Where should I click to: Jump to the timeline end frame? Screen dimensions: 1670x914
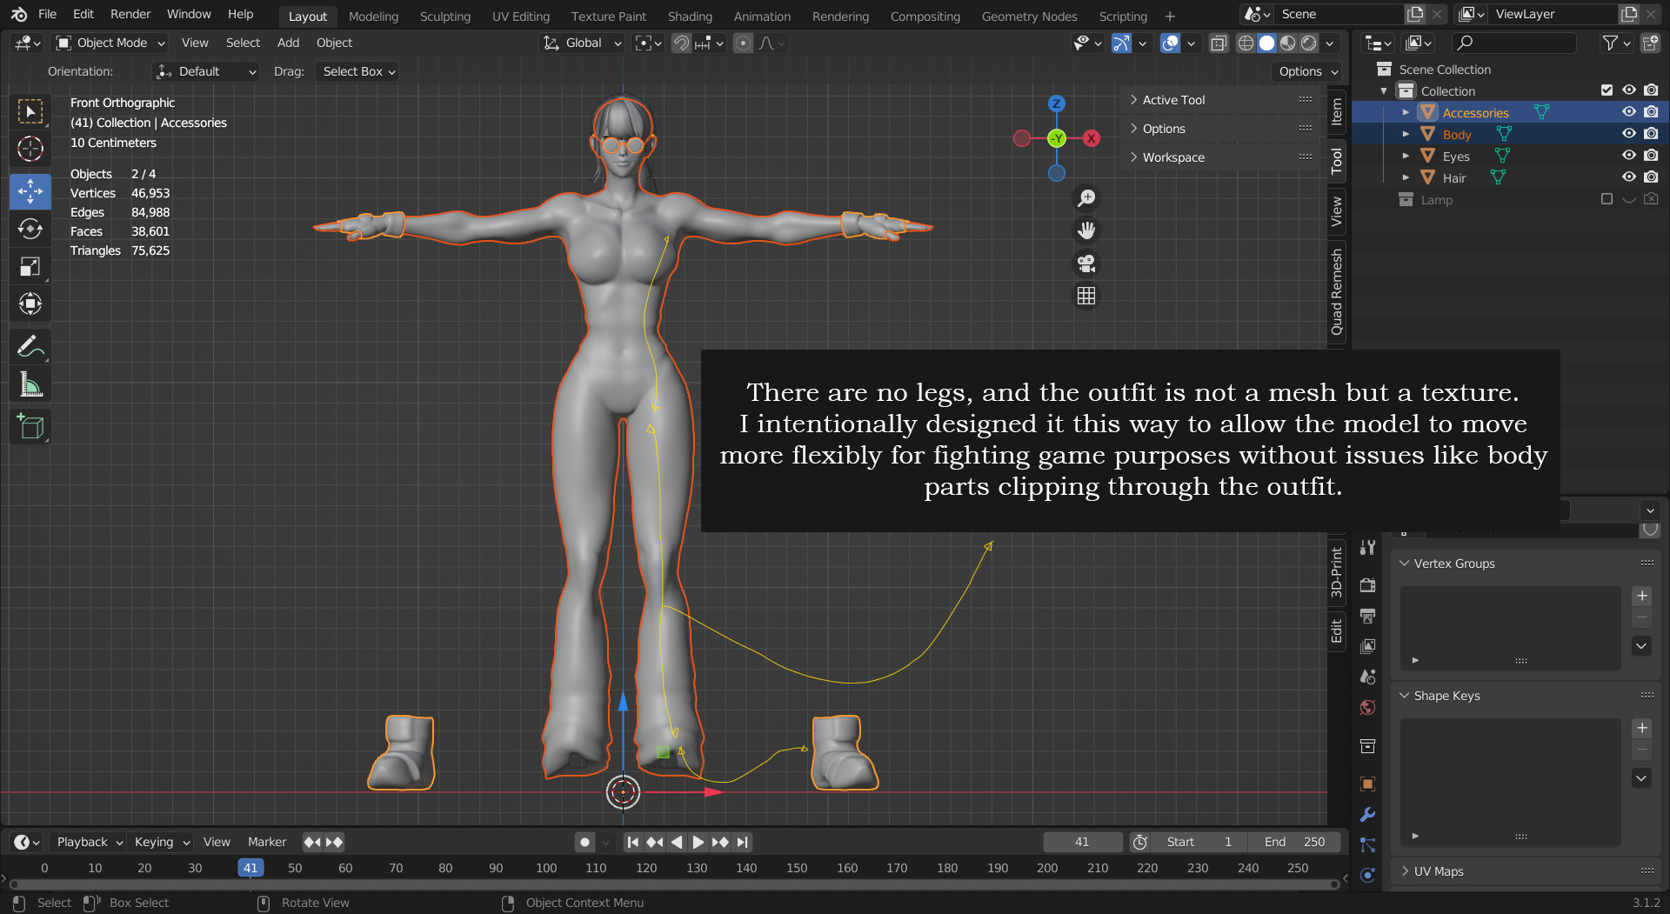point(742,842)
